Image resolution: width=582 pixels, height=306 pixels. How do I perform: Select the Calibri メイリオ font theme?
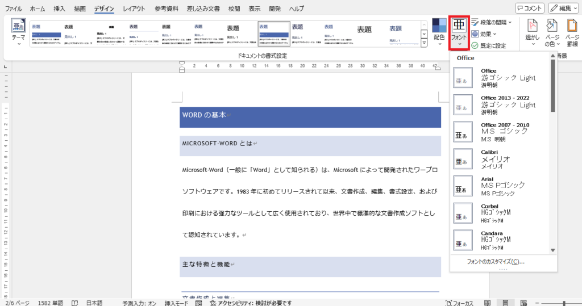click(x=501, y=159)
